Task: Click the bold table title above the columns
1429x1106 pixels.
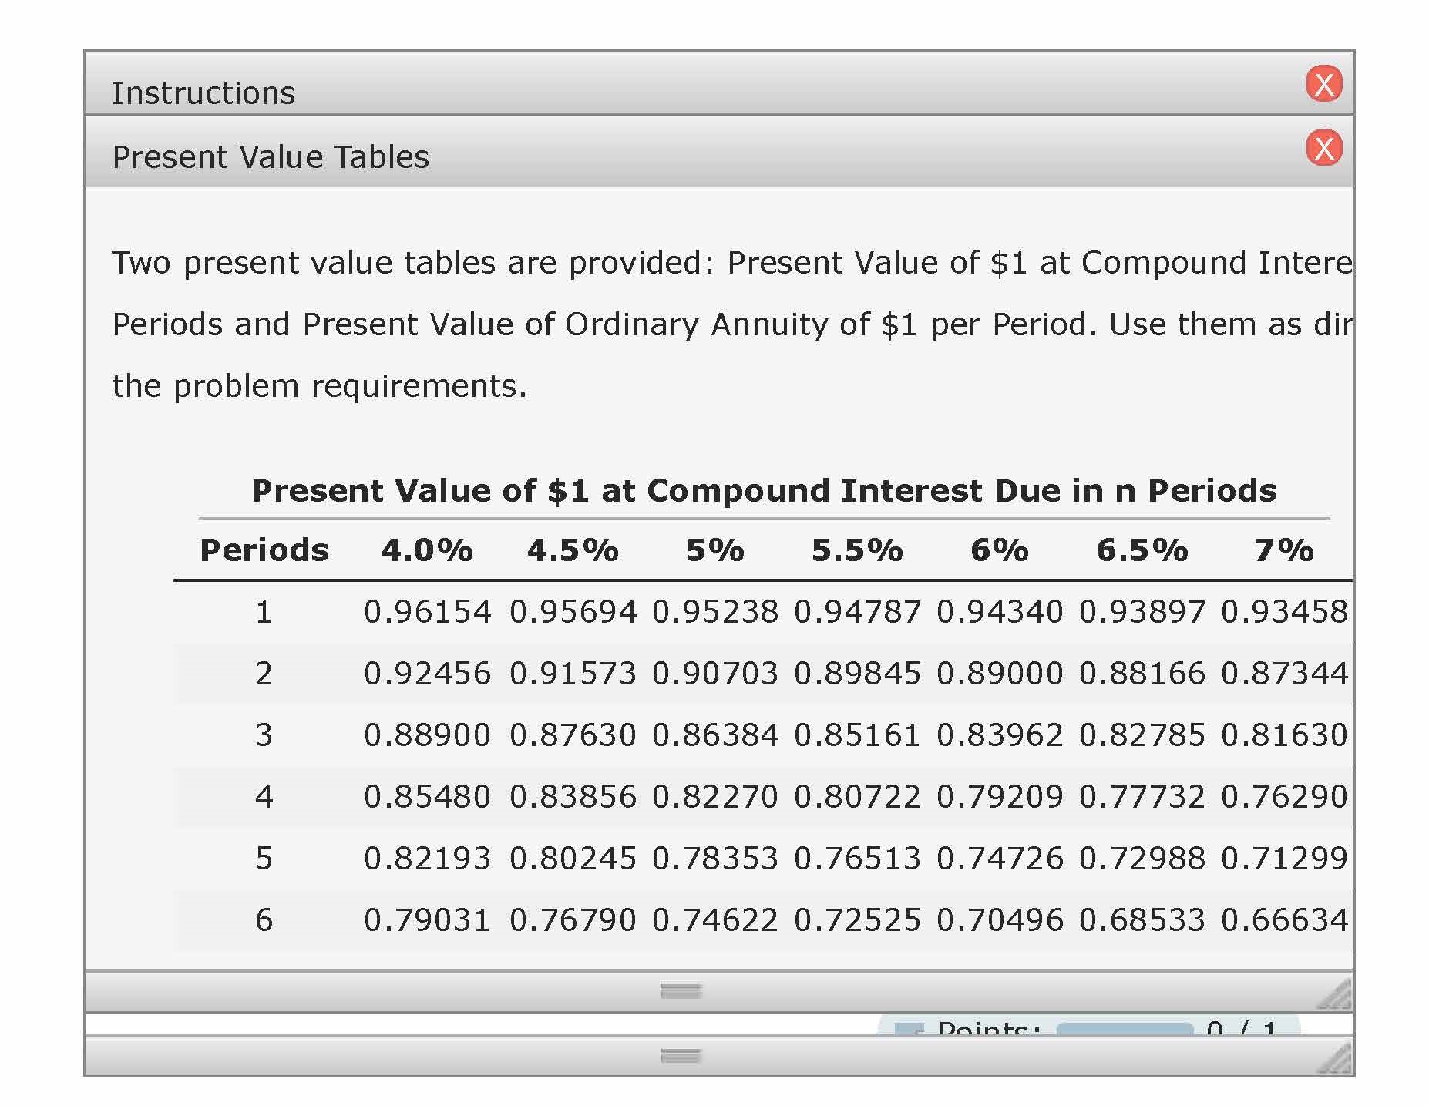Action: click(764, 490)
